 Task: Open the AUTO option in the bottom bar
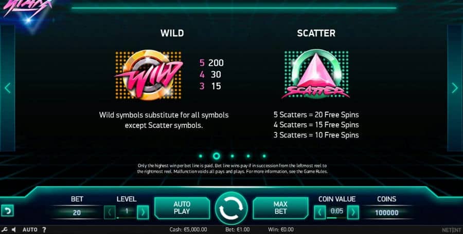(x=30, y=229)
